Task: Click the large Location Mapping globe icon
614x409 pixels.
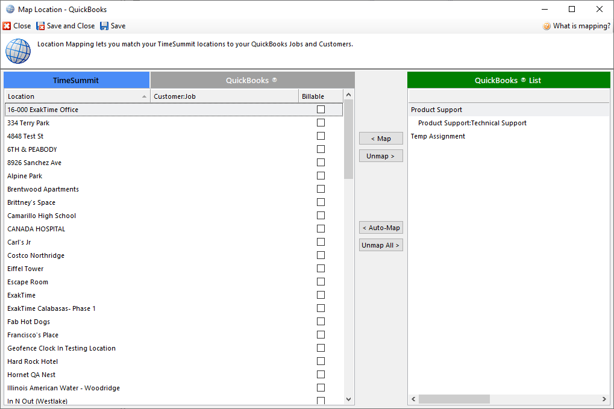Action: [18, 51]
